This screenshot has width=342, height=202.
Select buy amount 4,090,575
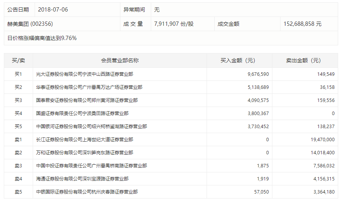[258, 100]
